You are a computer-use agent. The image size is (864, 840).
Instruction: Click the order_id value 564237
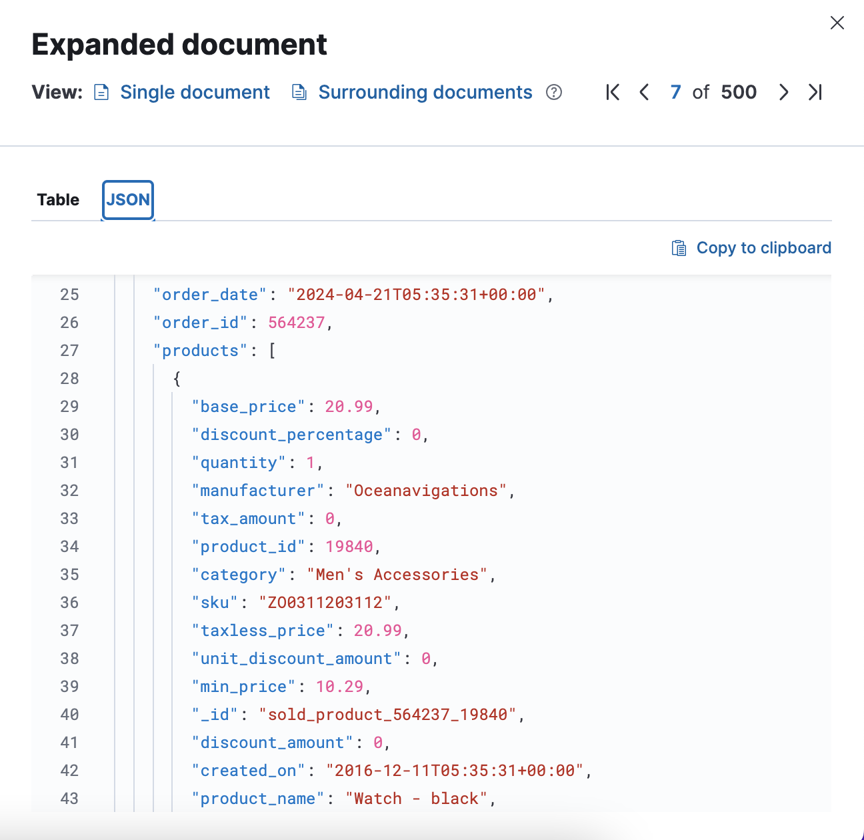point(297,323)
